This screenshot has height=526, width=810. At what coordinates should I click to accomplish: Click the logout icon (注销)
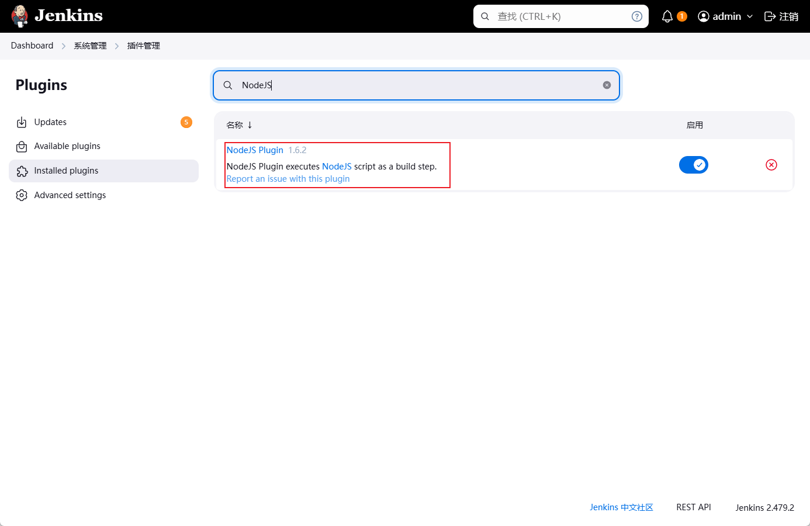[x=770, y=16]
